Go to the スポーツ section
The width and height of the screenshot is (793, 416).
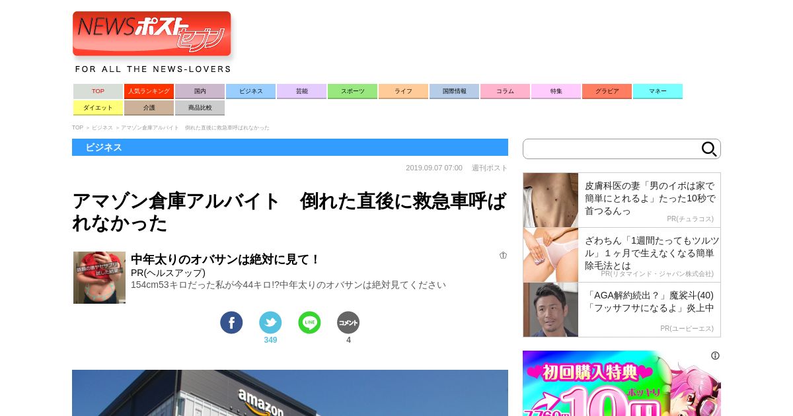point(352,91)
